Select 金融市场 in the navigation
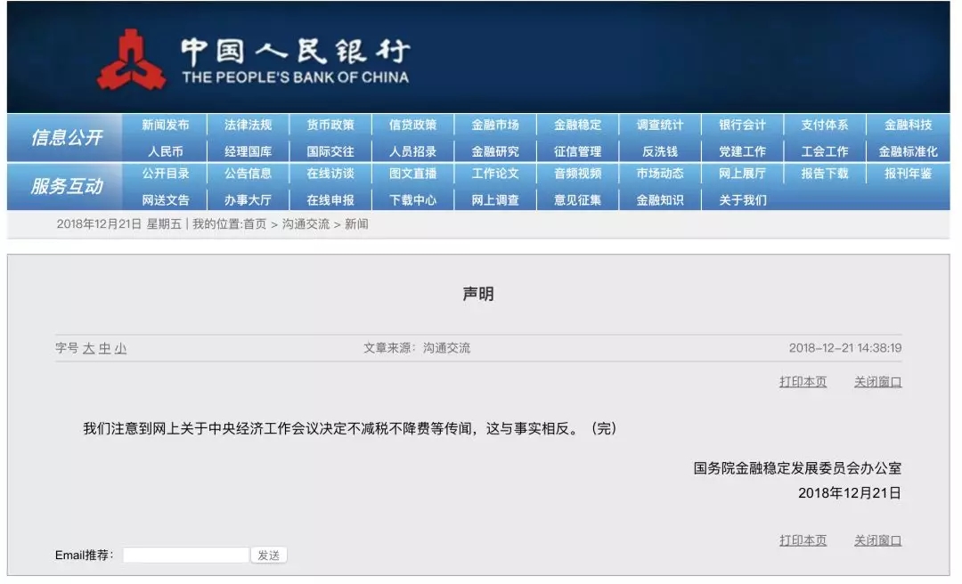Screen dimensions: 962x584 pyautogui.click(x=495, y=125)
